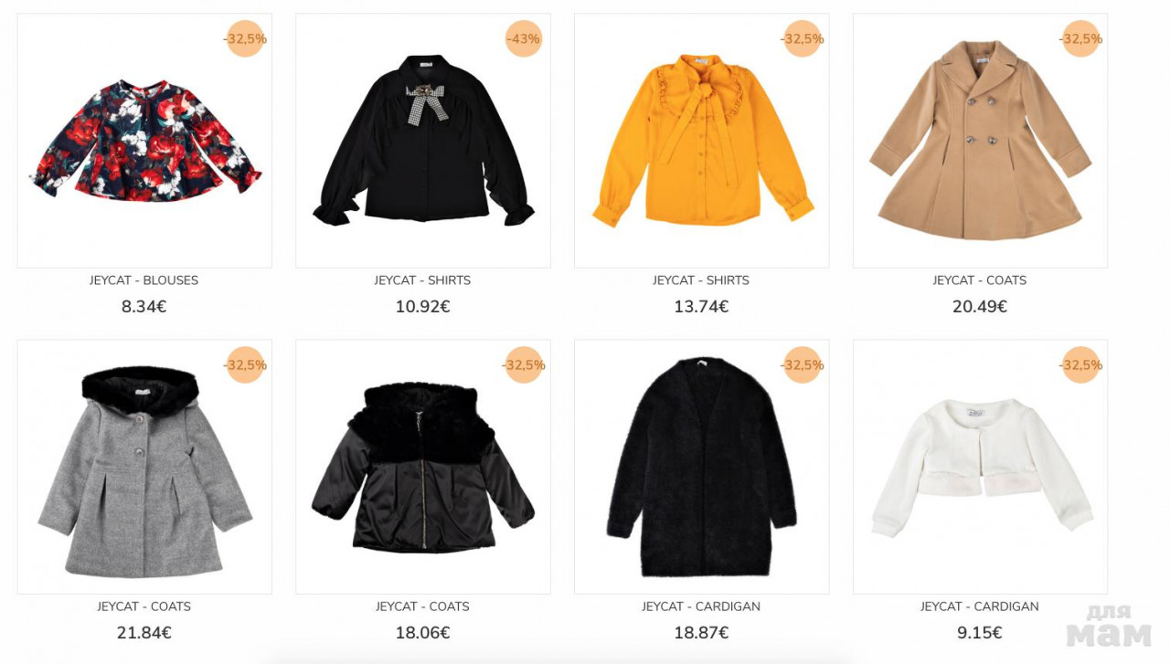Viewport: 1170px width, 664px height.
Task: Open the floral blouse product image
Action: [144, 141]
